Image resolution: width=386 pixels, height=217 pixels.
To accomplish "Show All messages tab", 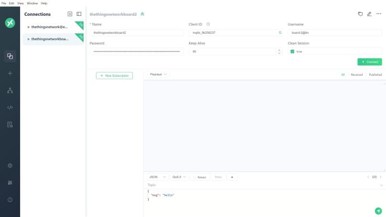I will 343,75.
